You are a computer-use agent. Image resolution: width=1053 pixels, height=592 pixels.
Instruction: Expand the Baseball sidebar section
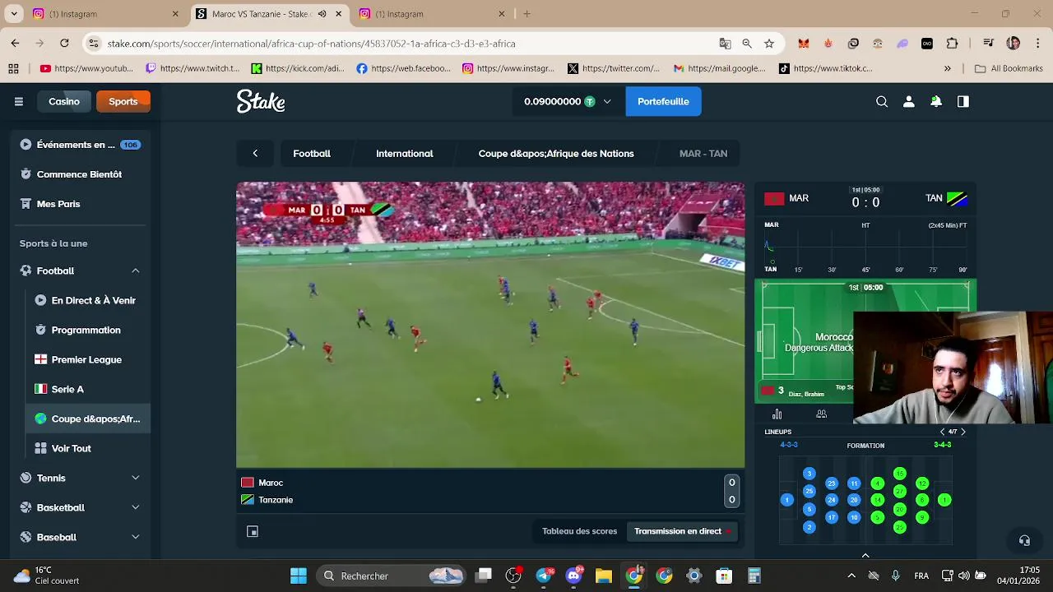(136, 537)
